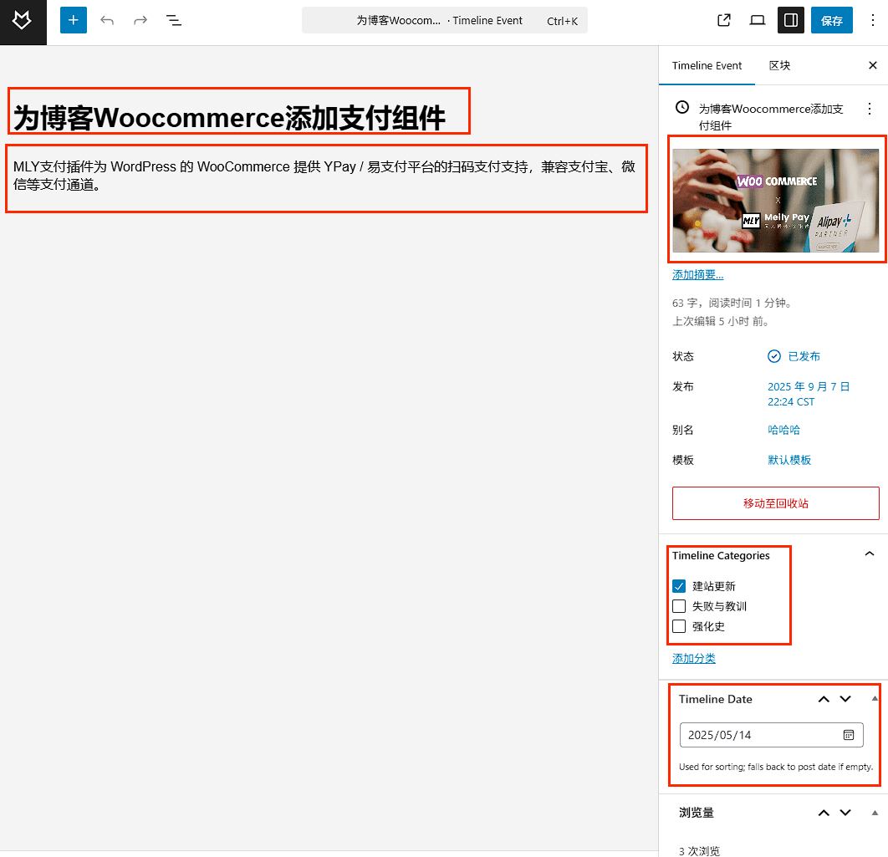The height and width of the screenshot is (857, 888).
Task: Uncheck the 建站更新 category
Action: (679, 586)
